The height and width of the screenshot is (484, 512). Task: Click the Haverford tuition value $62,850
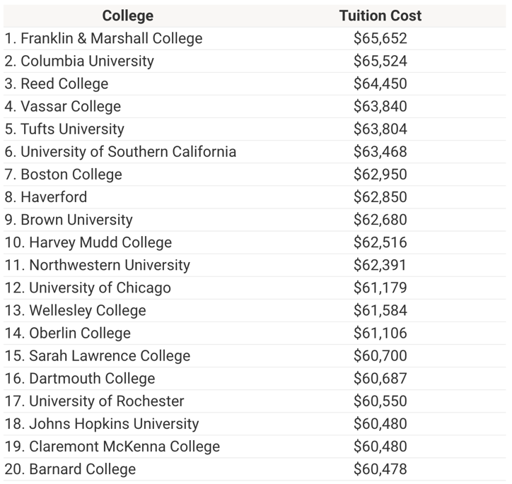[x=380, y=196]
